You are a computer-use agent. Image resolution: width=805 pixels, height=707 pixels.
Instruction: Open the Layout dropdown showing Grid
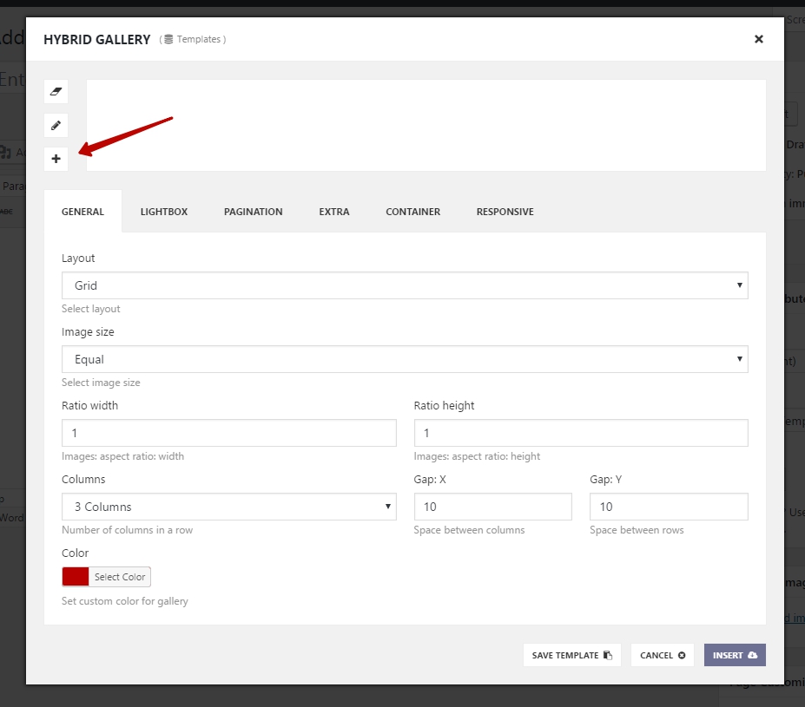tap(405, 285)
